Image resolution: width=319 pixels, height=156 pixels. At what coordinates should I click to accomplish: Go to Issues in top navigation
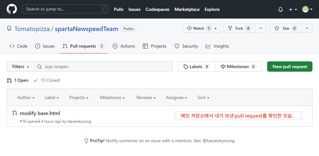135,9
